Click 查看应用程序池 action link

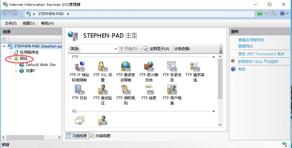[251, 40]
